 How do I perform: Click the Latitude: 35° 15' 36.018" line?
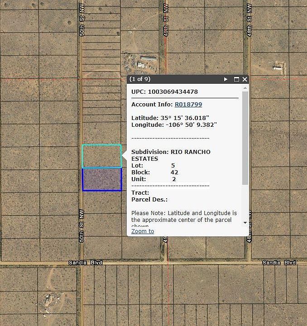tap(170, 118)
